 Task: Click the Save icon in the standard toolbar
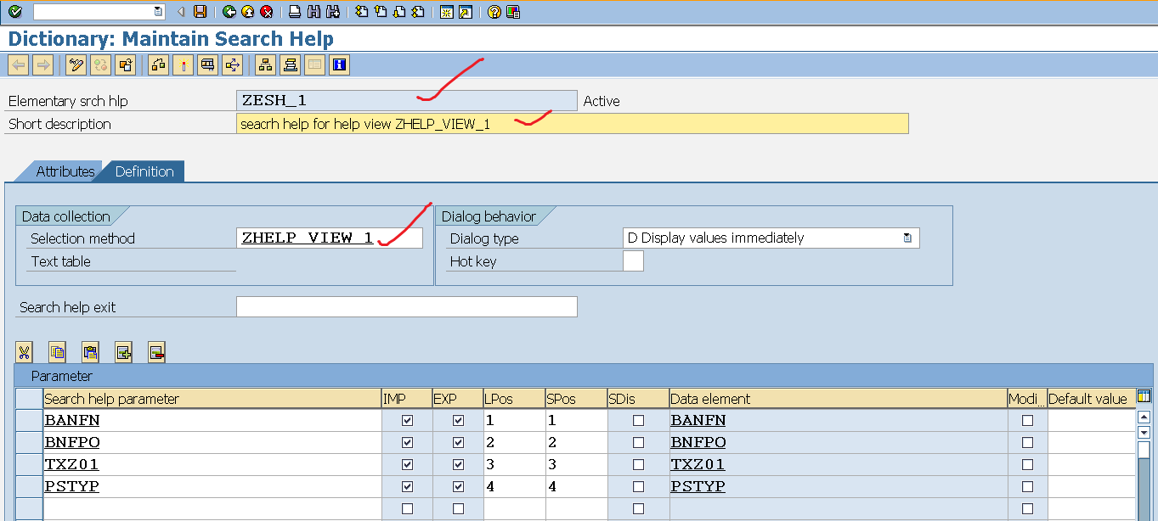(x=201, y=12)
